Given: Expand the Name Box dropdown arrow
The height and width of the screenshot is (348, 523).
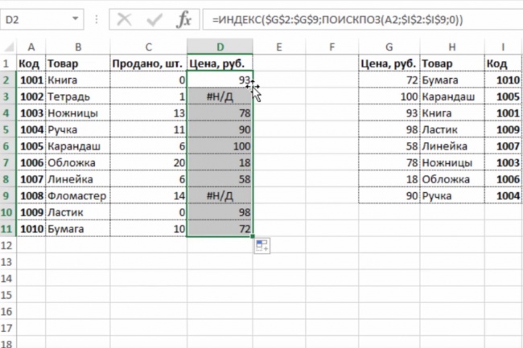Looking at the screenshot, I should [76, 18].
